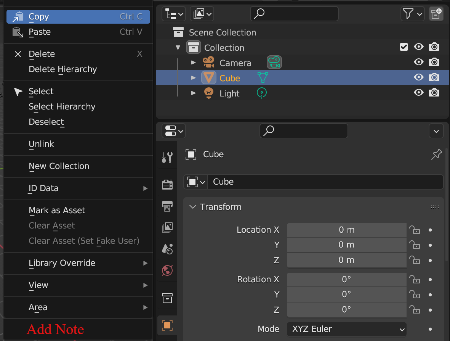Open rotation Mode XYZ Euler dropdown

(347, 329)
